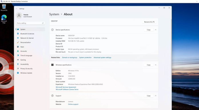This screenshot has height=110, width=199.
Task: Open Advanced system settings link
Action: coord(102,57)
